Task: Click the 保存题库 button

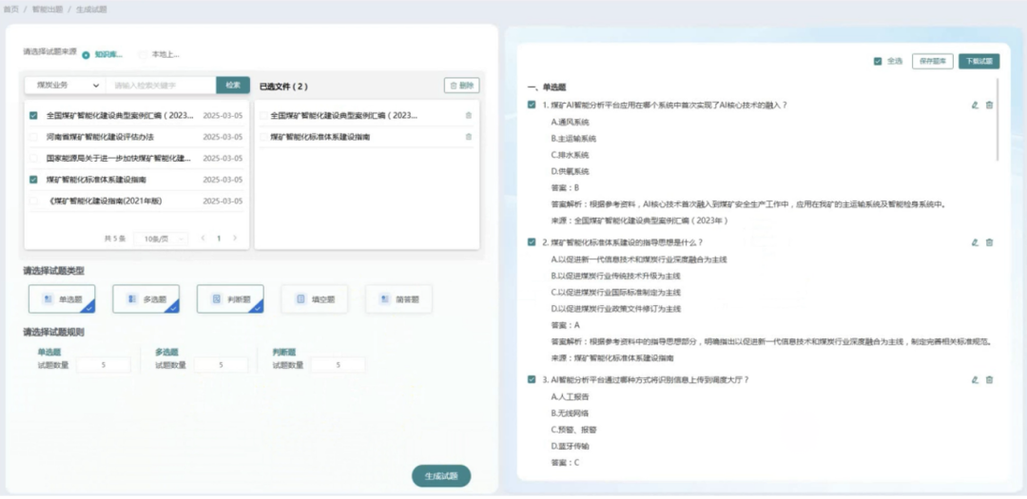Action: coord(932,61)
